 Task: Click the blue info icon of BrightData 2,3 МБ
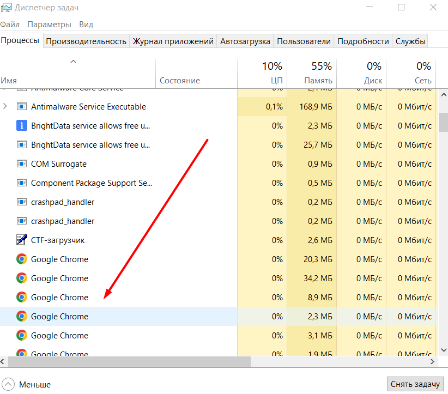pyautogui.click(x=22, y=125)
